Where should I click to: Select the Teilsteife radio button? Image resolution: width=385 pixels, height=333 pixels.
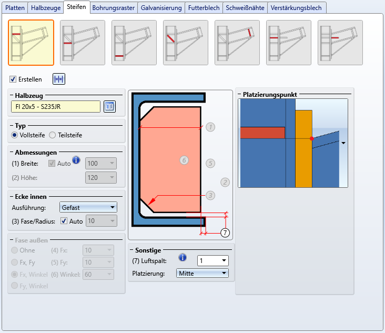tap(52, 135)
